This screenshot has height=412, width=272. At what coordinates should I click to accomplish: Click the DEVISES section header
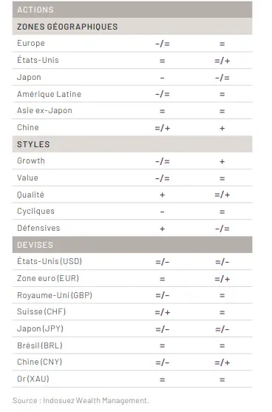tap(132, 245)
